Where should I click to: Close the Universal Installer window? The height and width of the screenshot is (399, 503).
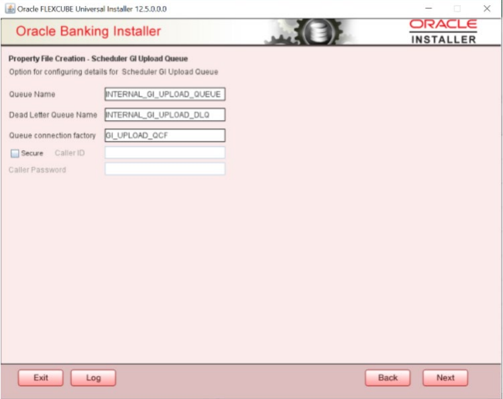tap(487, 9)
